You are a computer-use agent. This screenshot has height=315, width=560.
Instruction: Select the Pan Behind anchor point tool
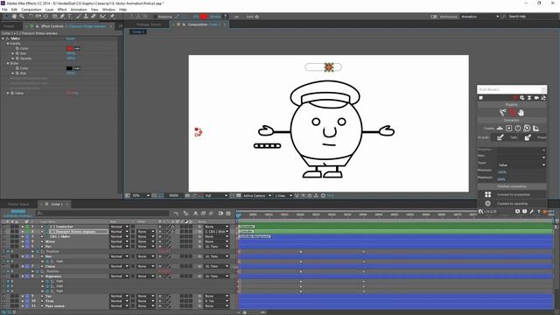[45, 17]
